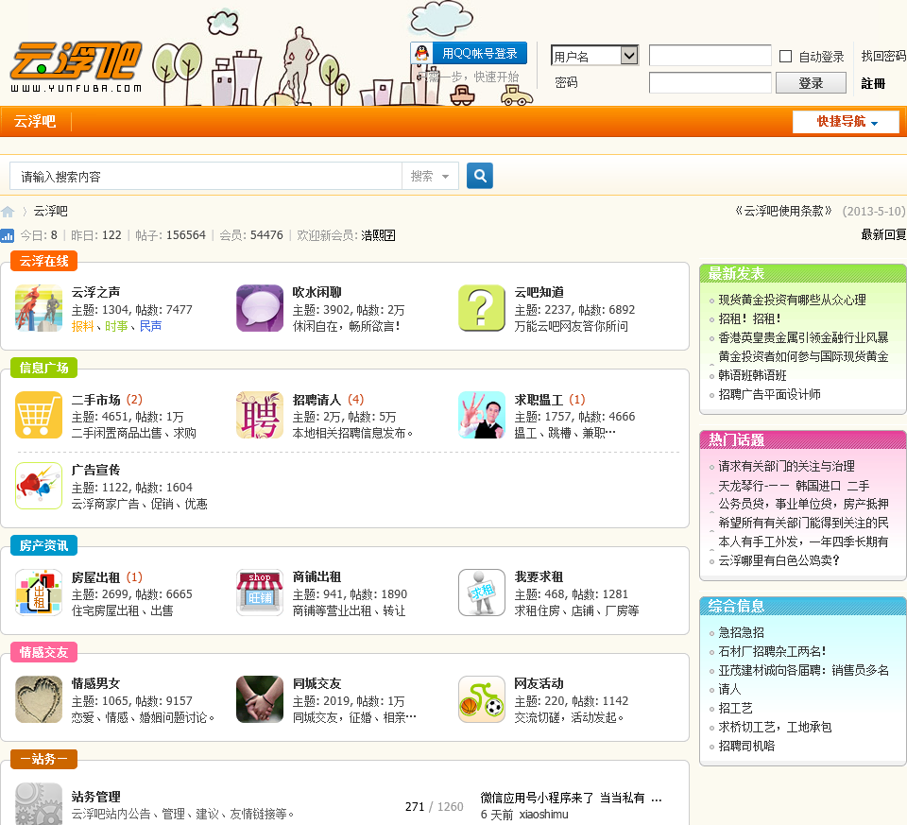The height and width of the screenshot is (825, 907).
Task: Open the 网友活动 bicycle icon
Action: click(x=481, y=699)
